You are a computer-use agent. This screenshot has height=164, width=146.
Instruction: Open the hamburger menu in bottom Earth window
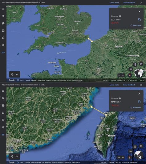pyautogui.click(x=3, y=91)
